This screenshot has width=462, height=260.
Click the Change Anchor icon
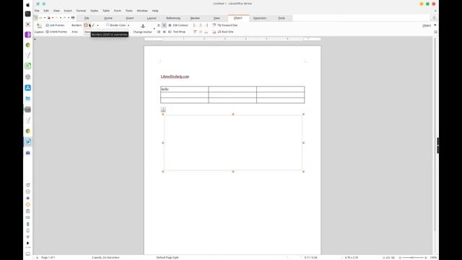[x=143, y=26]
